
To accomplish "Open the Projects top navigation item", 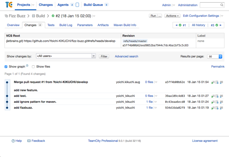I will (x=23, y=5).
